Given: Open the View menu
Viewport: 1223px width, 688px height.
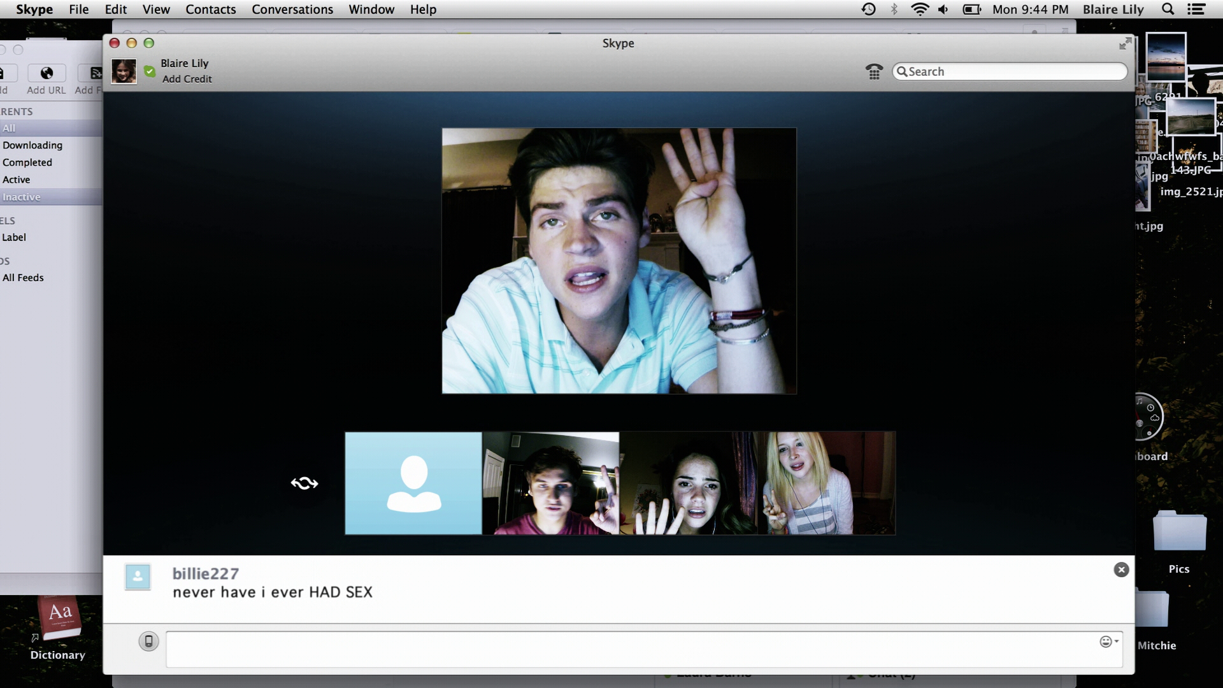Looking at the screenshot, I should [x=156, y=10].
